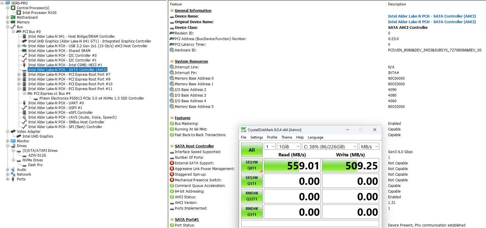
Task: Click the External SATA Support red X icon
Action: pyautogui.click(x=172, y=163)
